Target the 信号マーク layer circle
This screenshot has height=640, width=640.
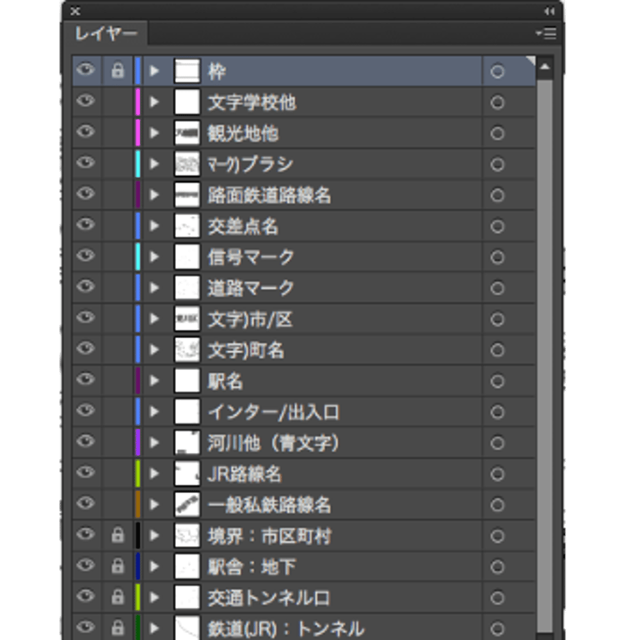[x=497, y=257]
